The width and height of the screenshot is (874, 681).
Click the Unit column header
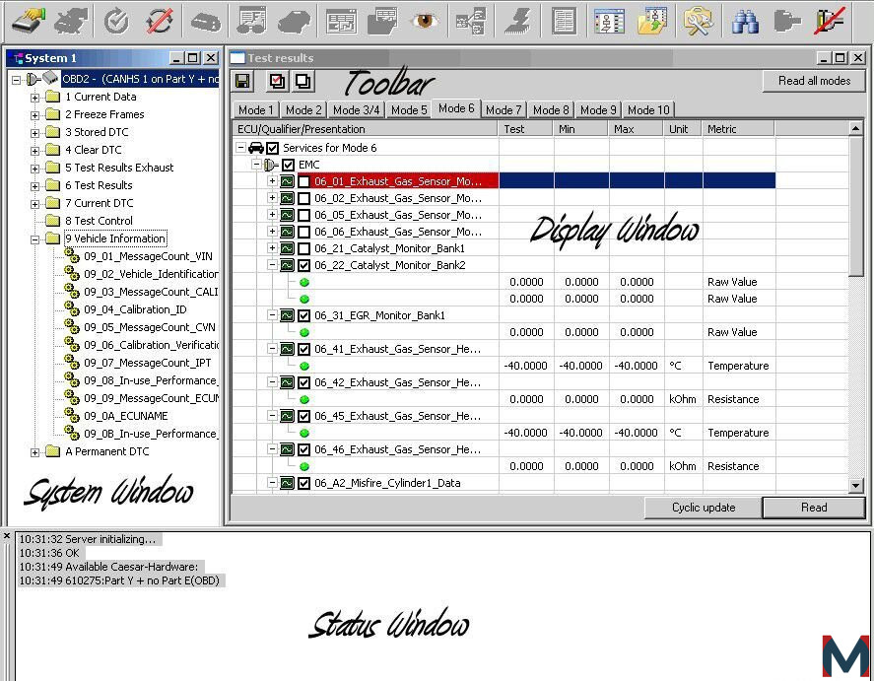click(x=684, y=129)
